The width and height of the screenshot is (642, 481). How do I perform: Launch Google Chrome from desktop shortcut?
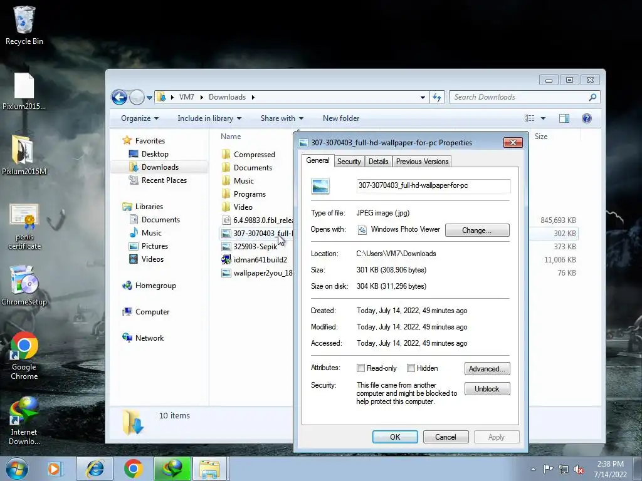click(24, 356)
